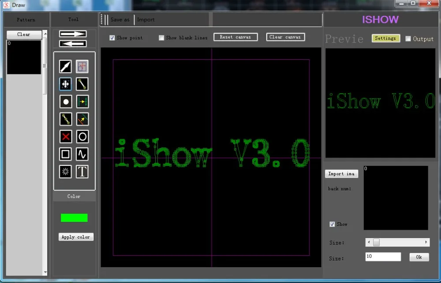The height and width of the screenshot is (283, 441).
Task: Select the four-way move tool
Action: pos(65,84)
